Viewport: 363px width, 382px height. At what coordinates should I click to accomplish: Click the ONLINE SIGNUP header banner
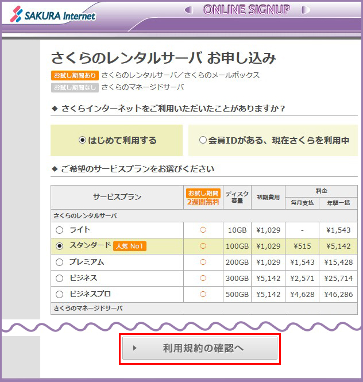pyautogui.click(x=246, y=10)
